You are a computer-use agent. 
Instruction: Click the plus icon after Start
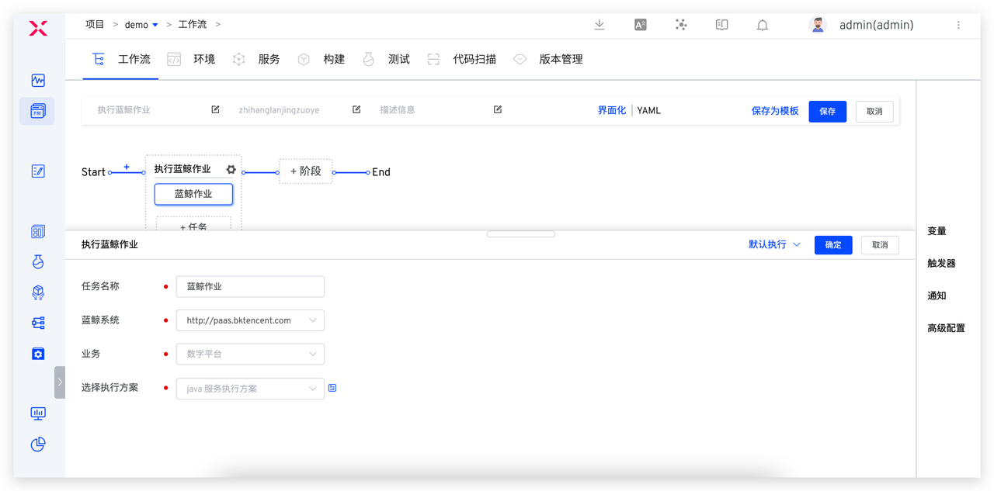point(127,167)
